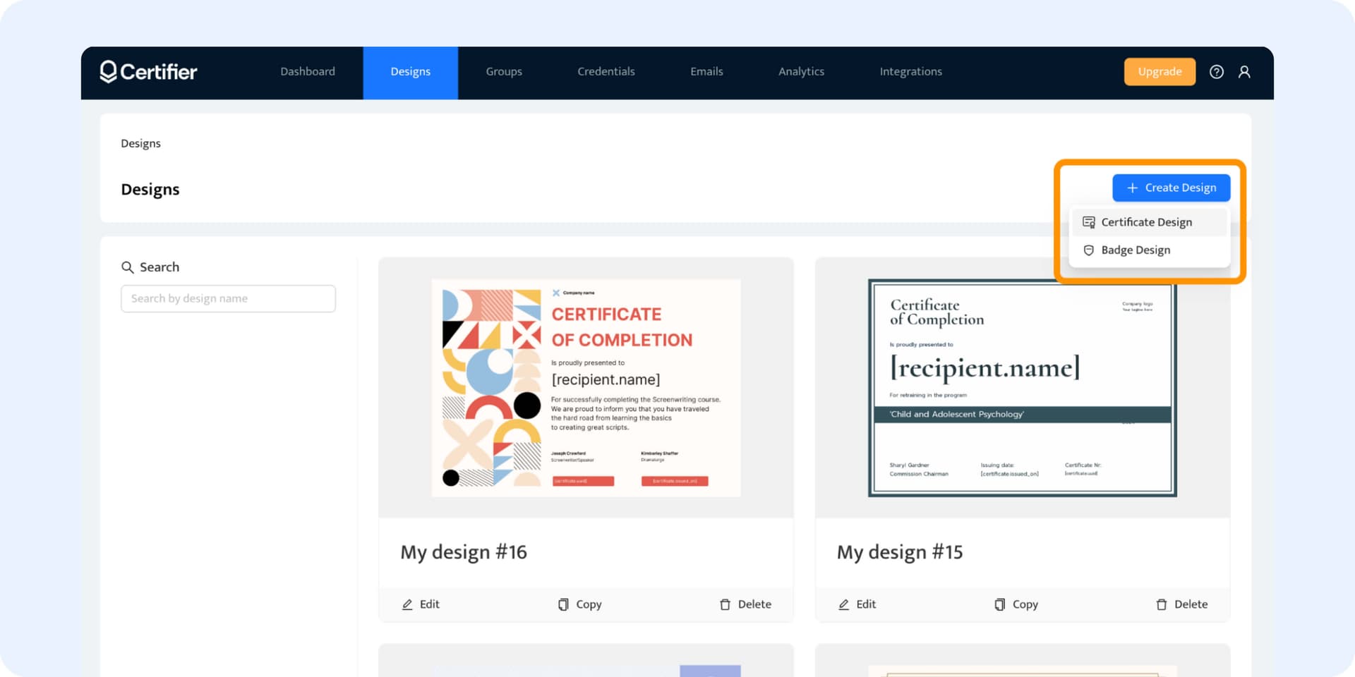
Task: Click the search by design name field
Action: [x=228, y=298]
